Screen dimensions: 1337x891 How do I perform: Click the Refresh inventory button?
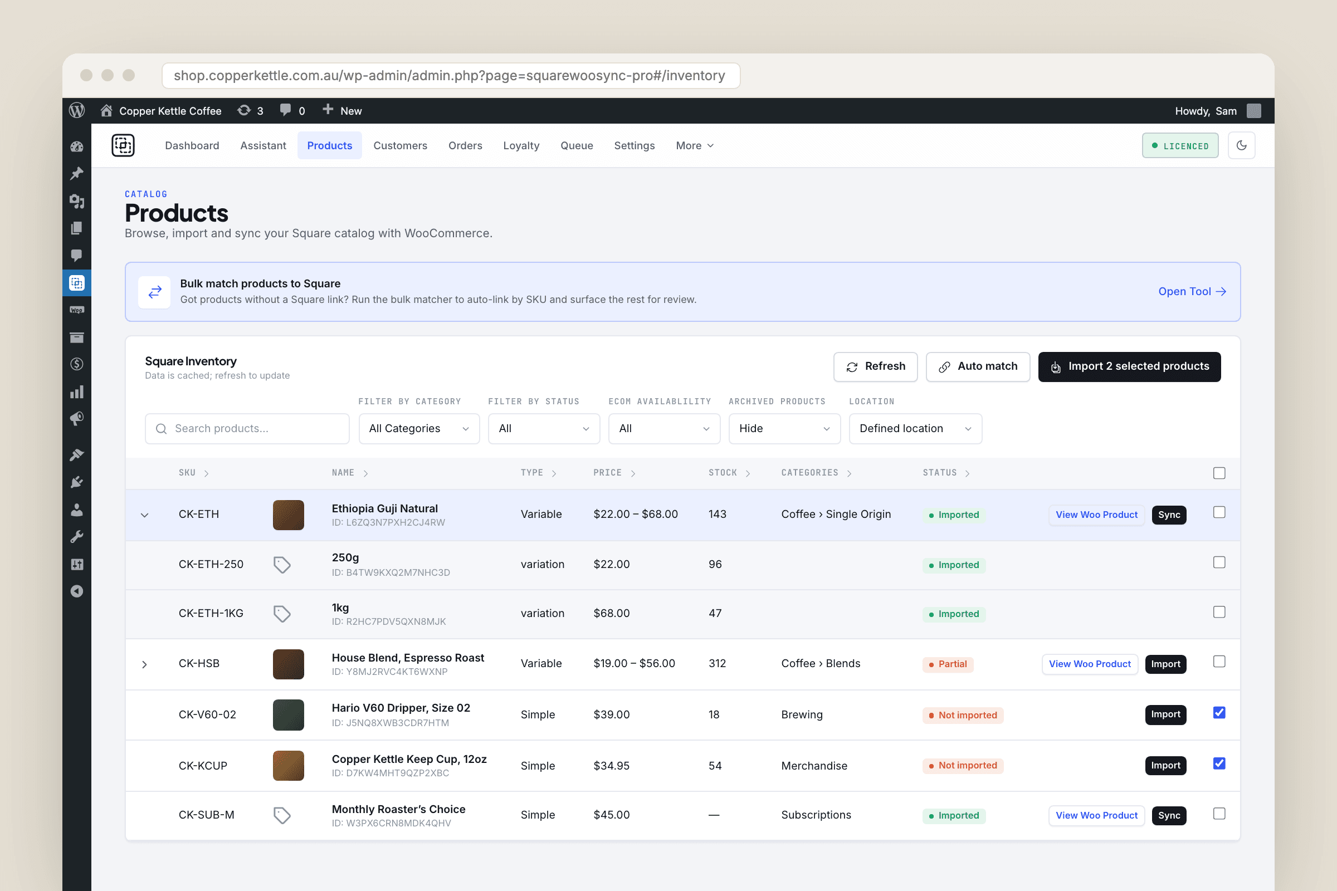tap(875, 366)
